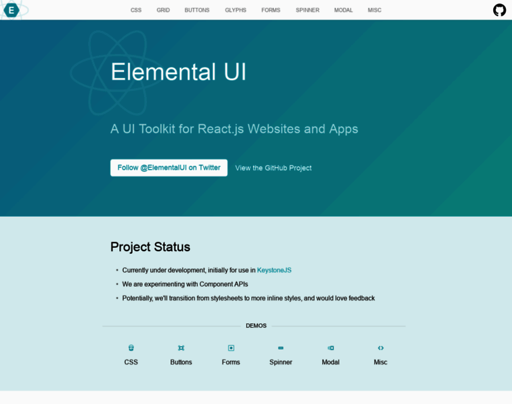The image size is (512, 404).
Task: Open the GLYPHS nav item
Action: point(235,10)
